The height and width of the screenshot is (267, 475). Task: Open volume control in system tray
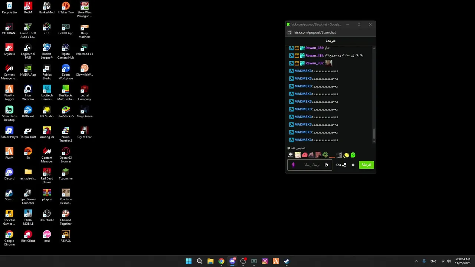pyautogui.click(x=449, y=261)
